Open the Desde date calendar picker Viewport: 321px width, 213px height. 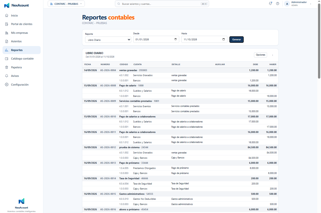175,39
